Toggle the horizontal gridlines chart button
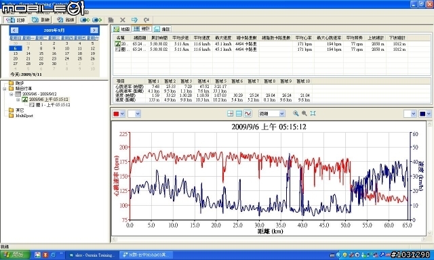434x260 pixels. pos(239,114)
